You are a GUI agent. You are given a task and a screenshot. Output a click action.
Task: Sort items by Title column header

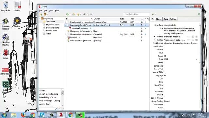78,19
